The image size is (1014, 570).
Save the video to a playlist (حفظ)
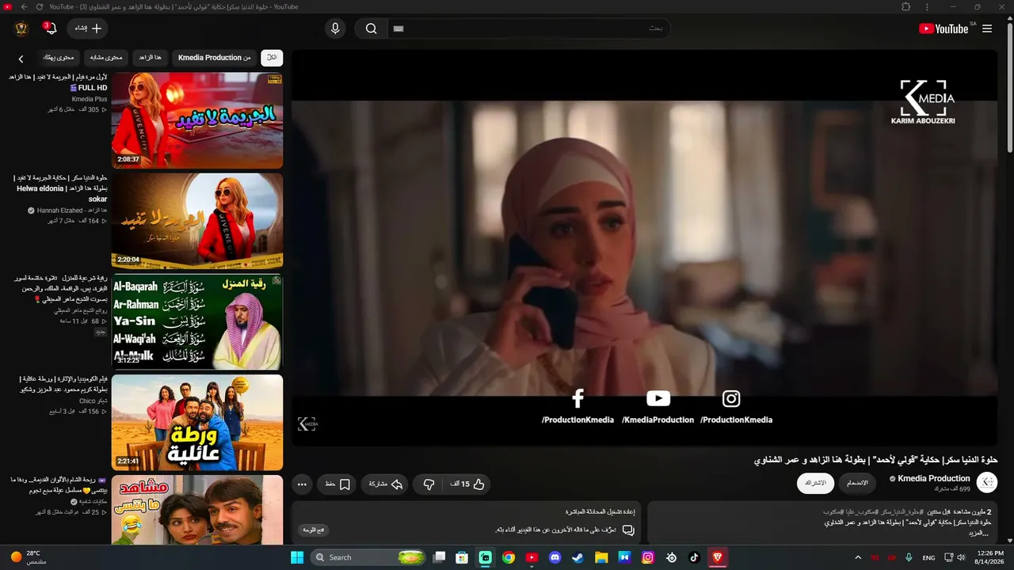tap(337, 484)
